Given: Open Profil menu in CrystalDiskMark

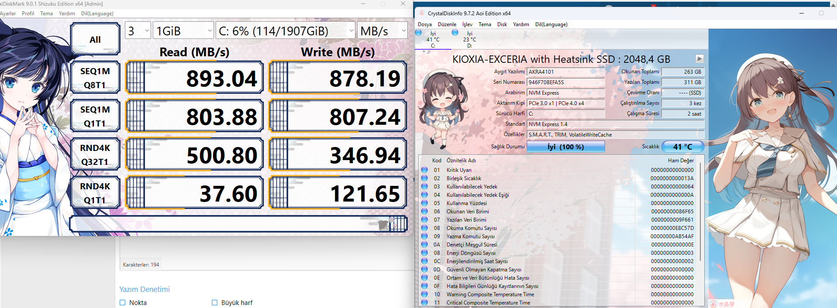Looking at the screenshot, I should click(28, 14).
